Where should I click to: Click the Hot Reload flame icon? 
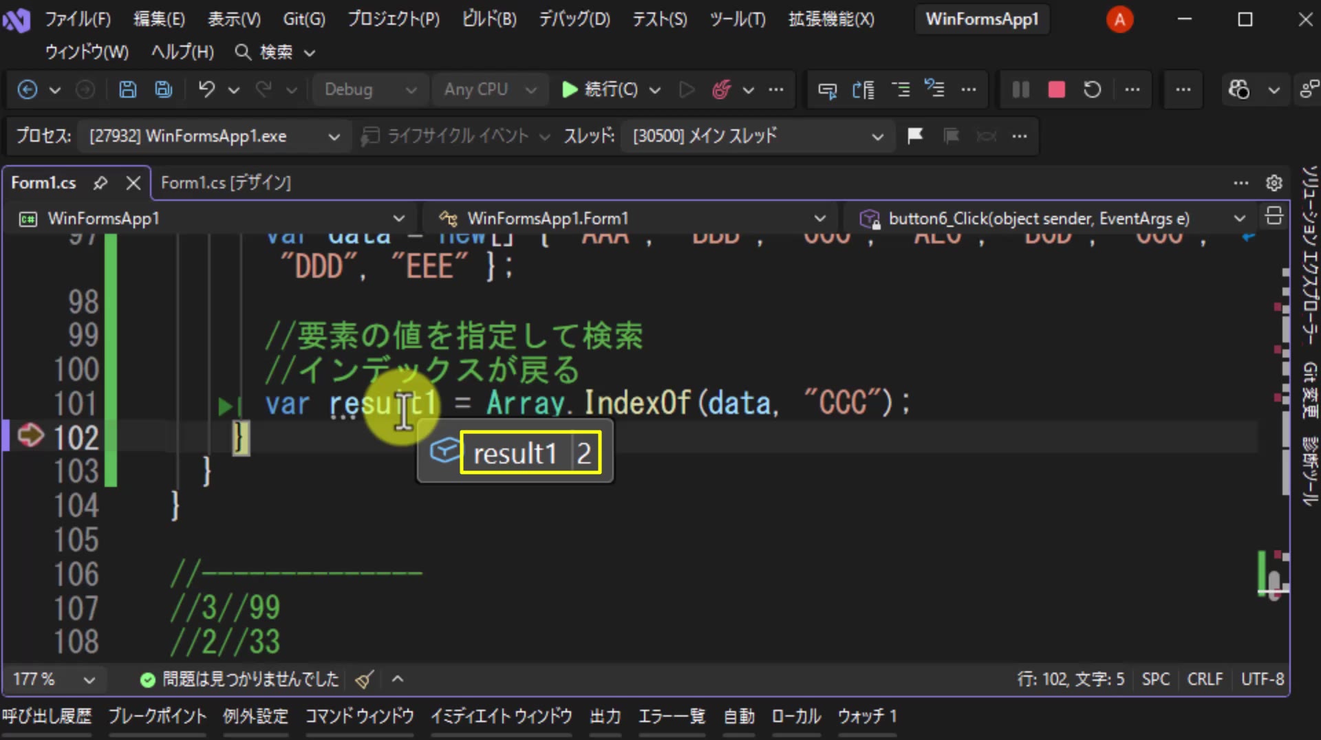pyautogui.click(x=721, y=89)
